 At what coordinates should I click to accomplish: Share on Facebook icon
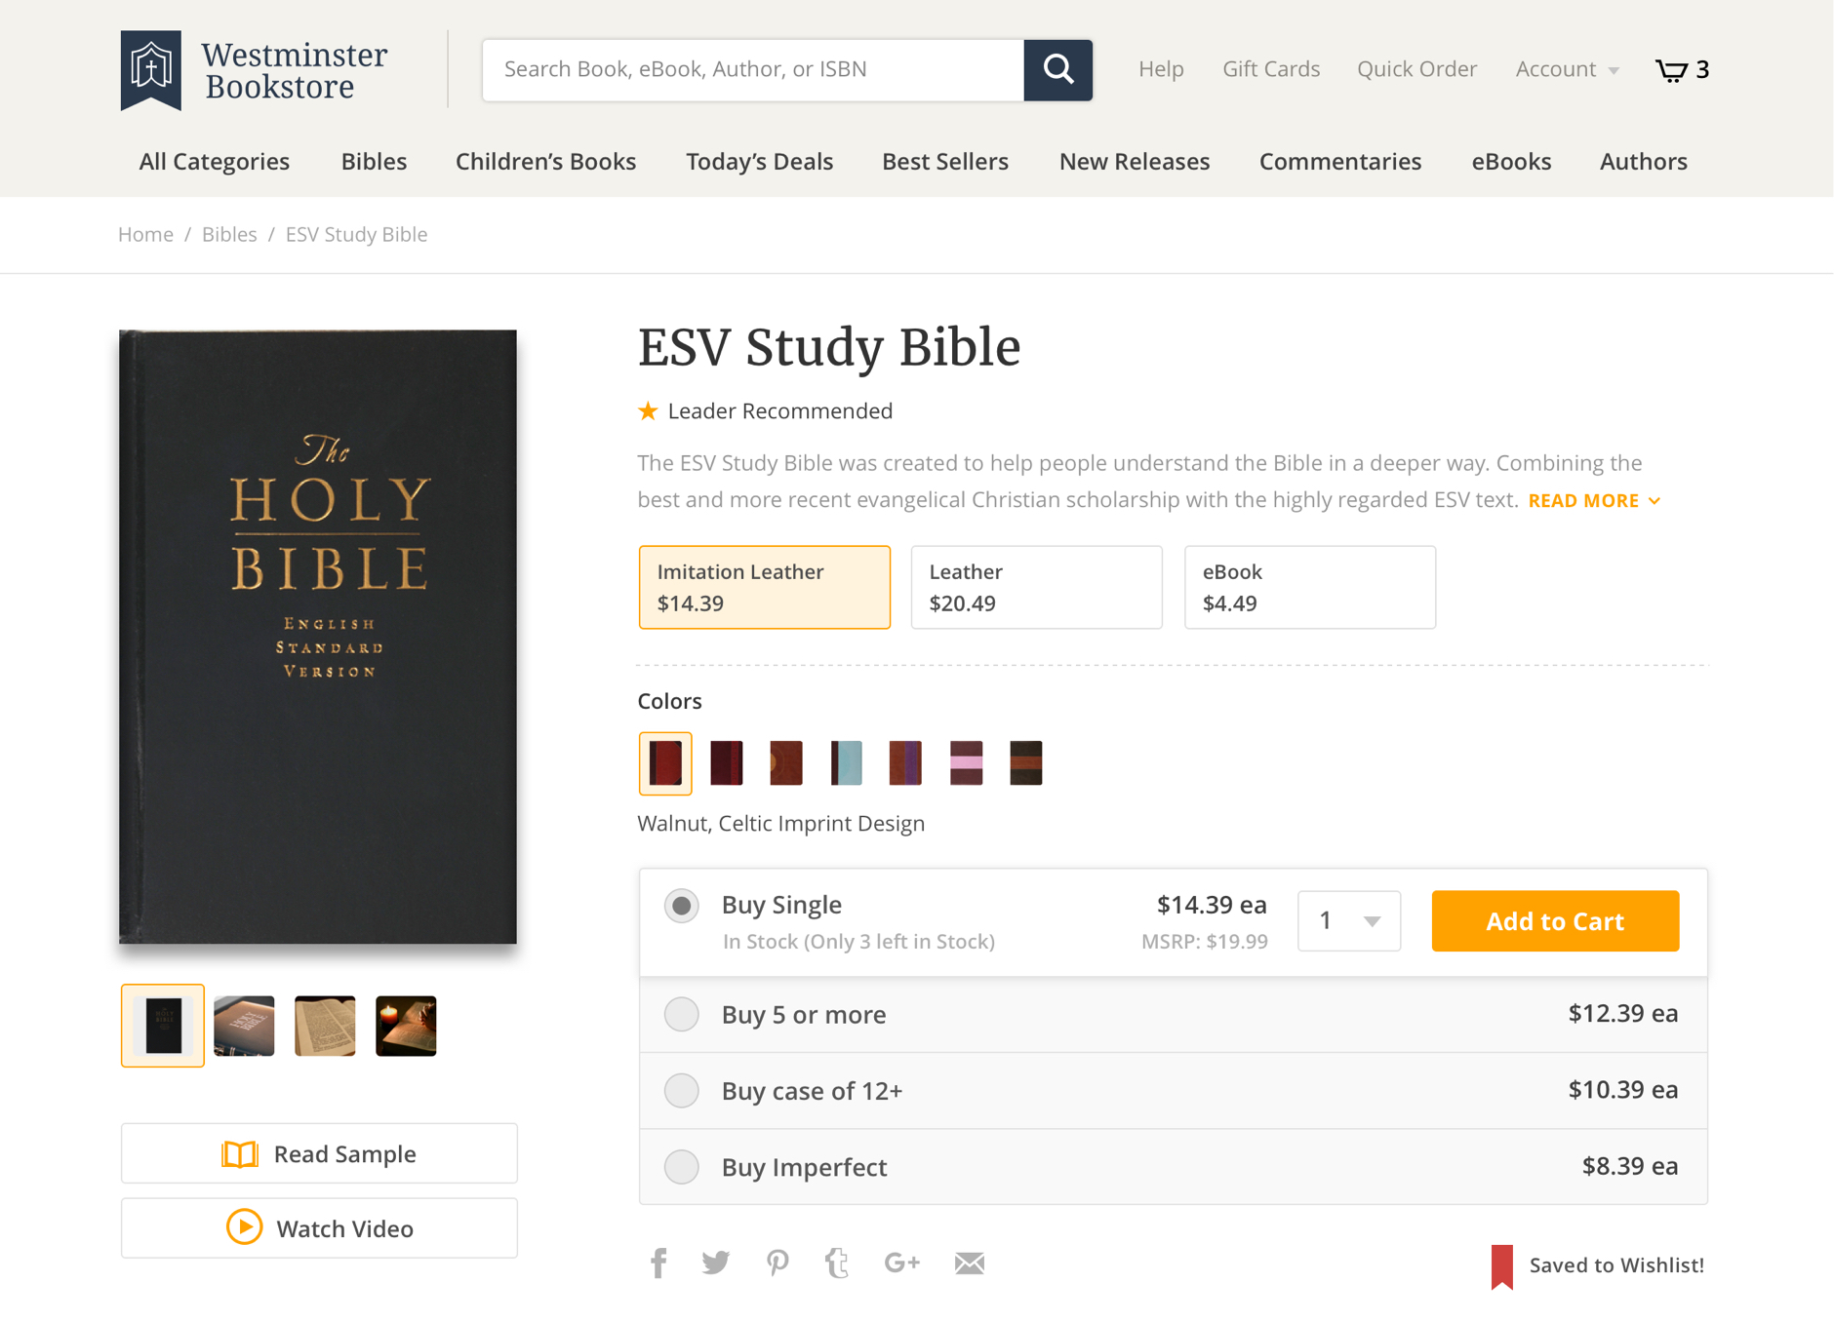pyautogui.click(x=658, y=1263)
